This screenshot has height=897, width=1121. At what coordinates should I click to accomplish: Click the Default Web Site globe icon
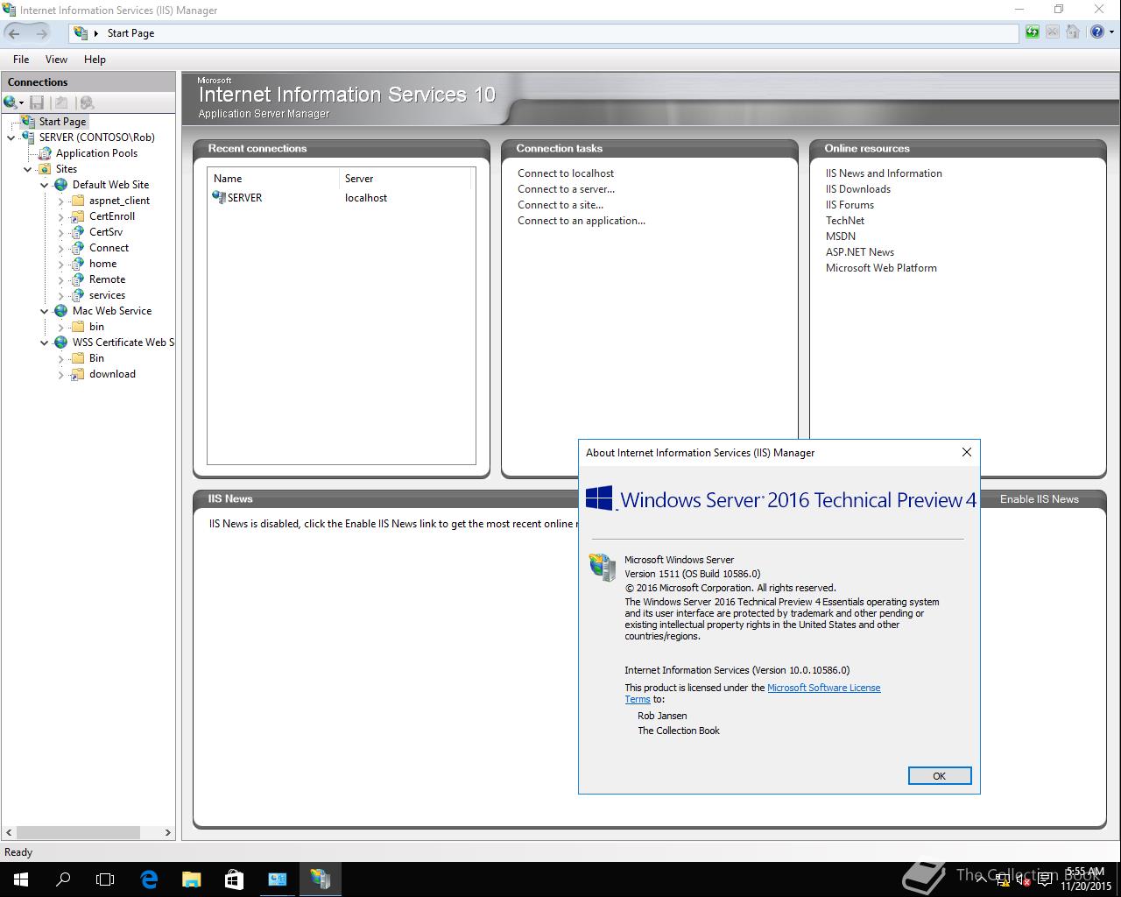click(60, 185)
